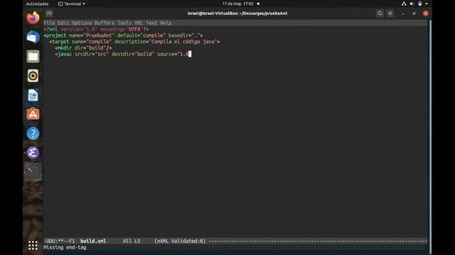Maximize the terminal window
This screenshot has height=255, width=455.
[414, 13]
